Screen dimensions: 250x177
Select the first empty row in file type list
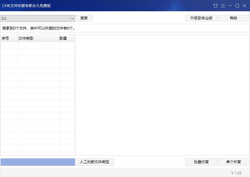point(37,45)
